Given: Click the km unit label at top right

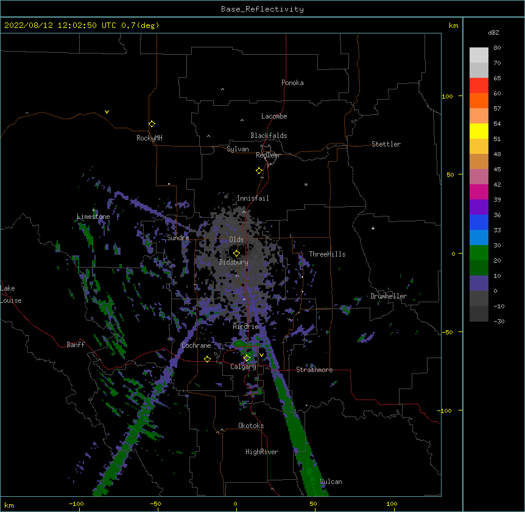Looking at the screenshot, I should tap(453, 26).
